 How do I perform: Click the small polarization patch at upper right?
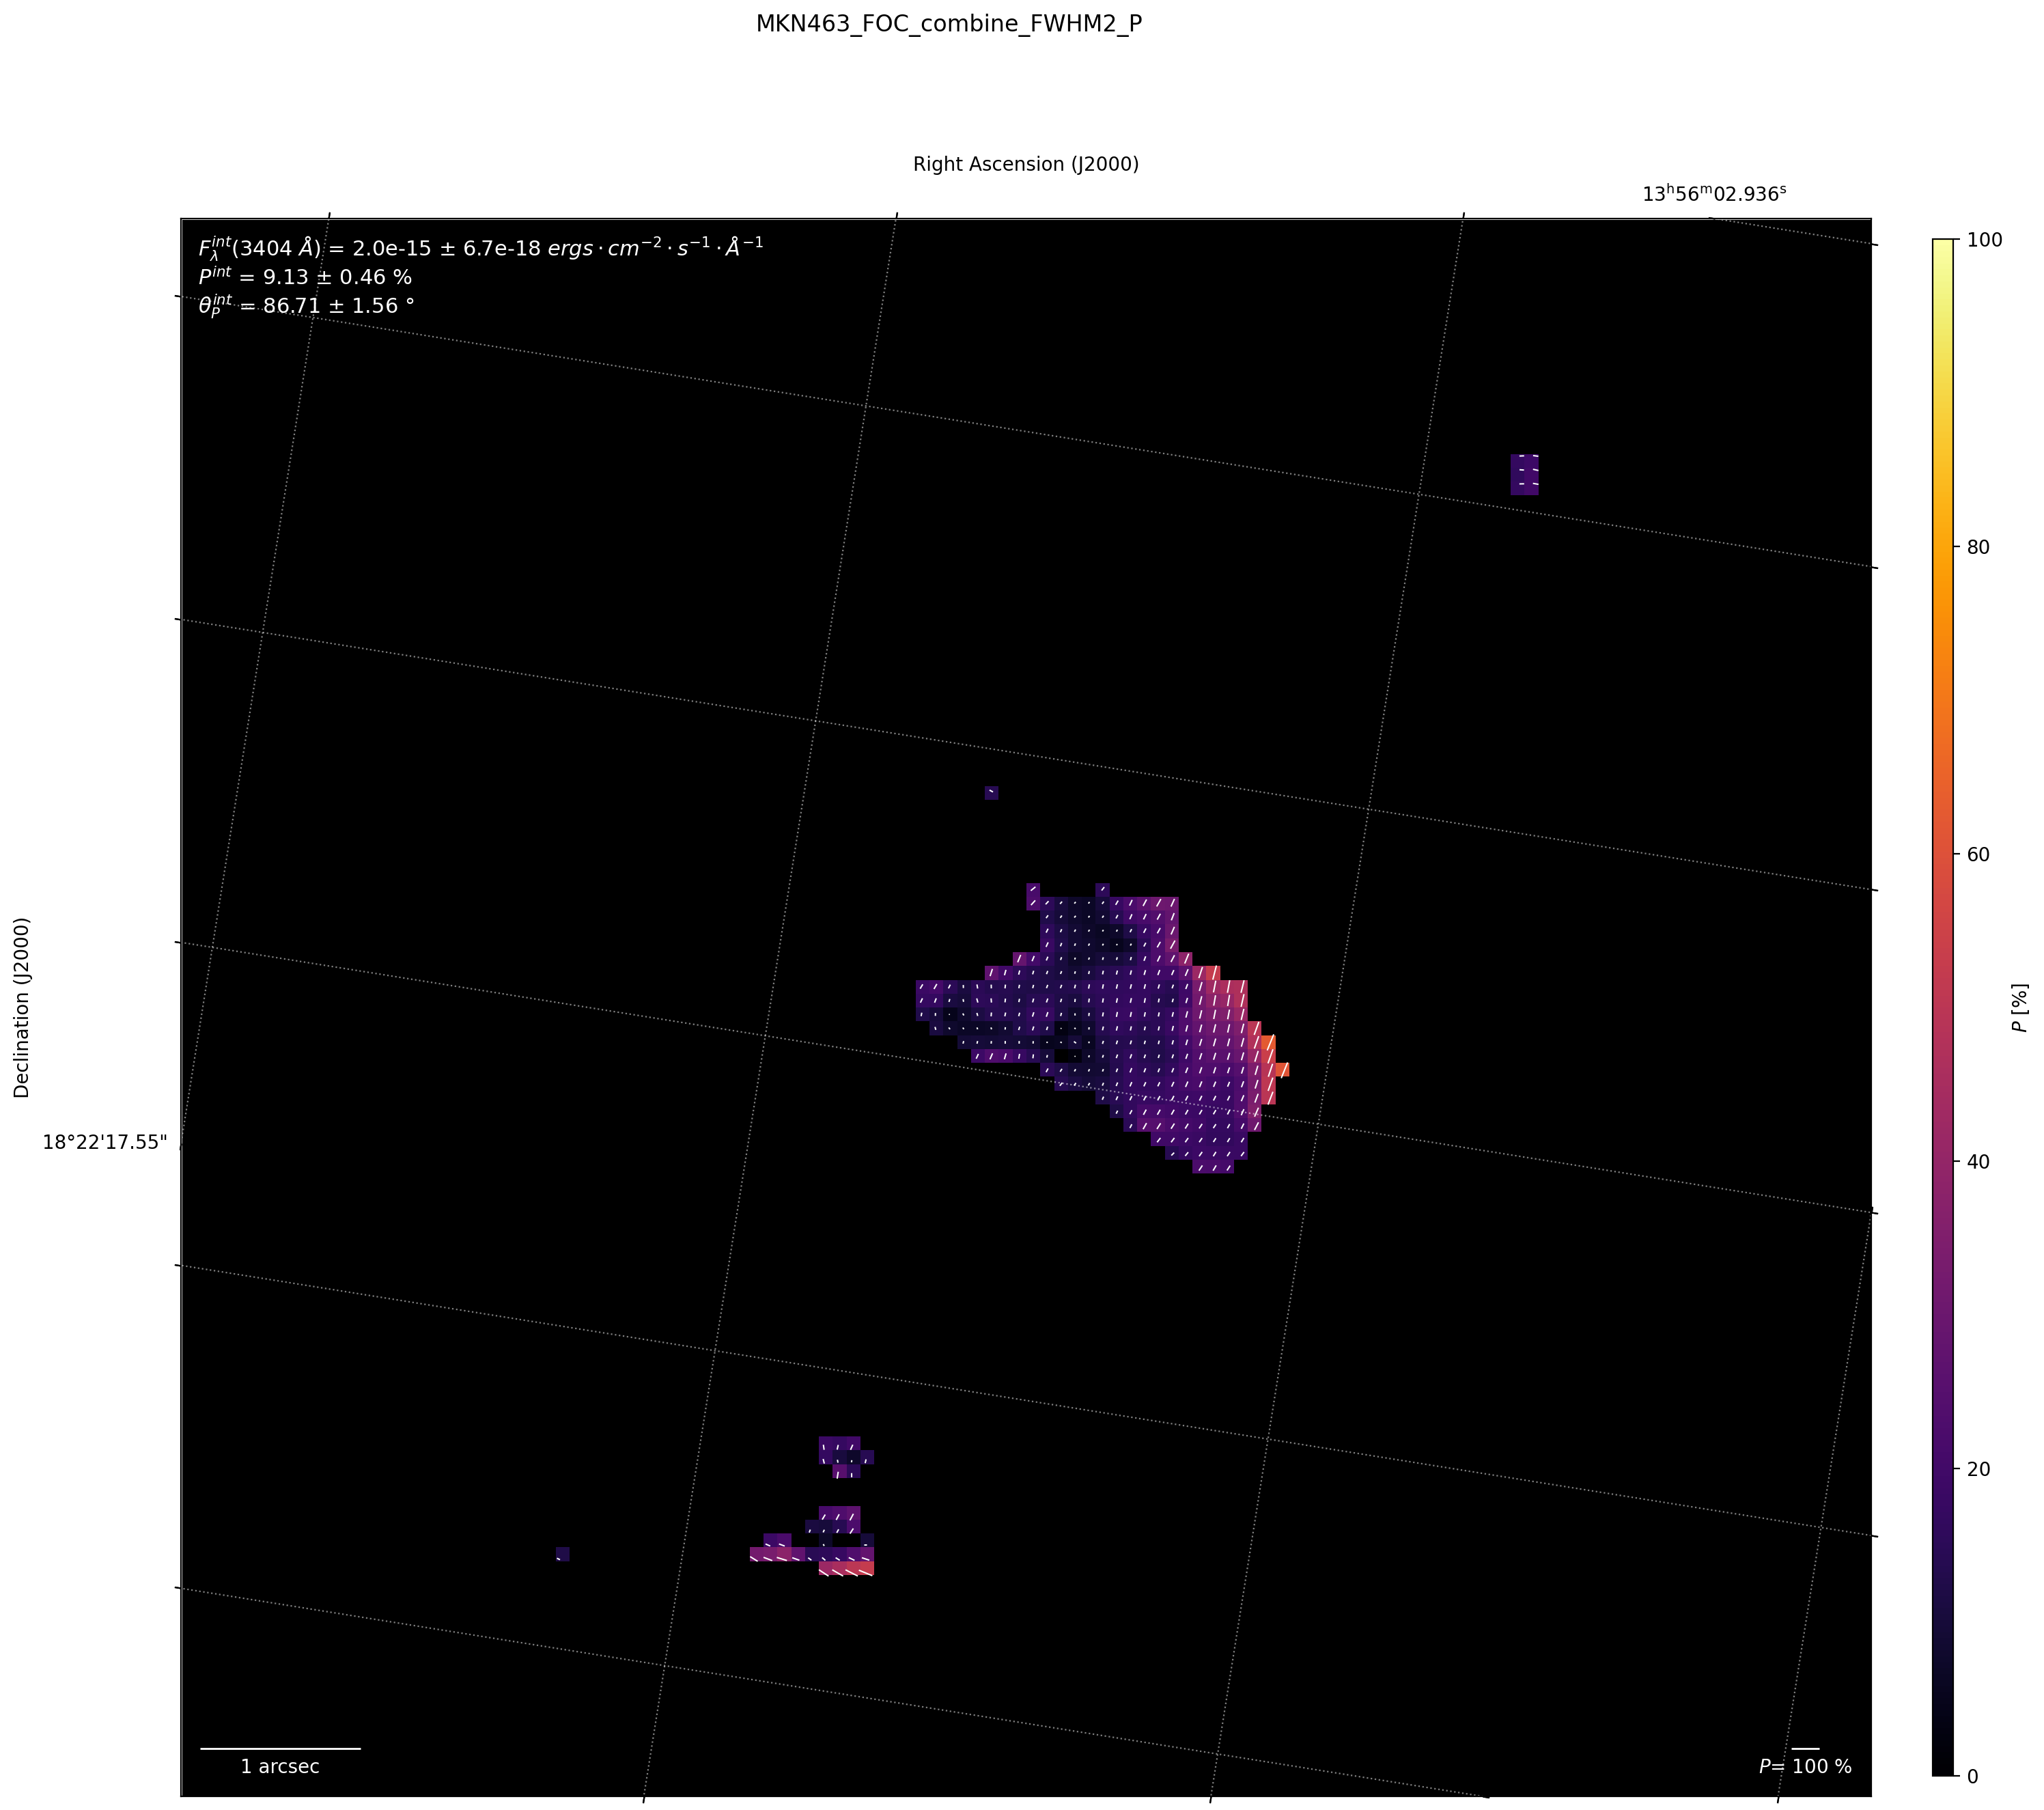tap(1524, 474)
